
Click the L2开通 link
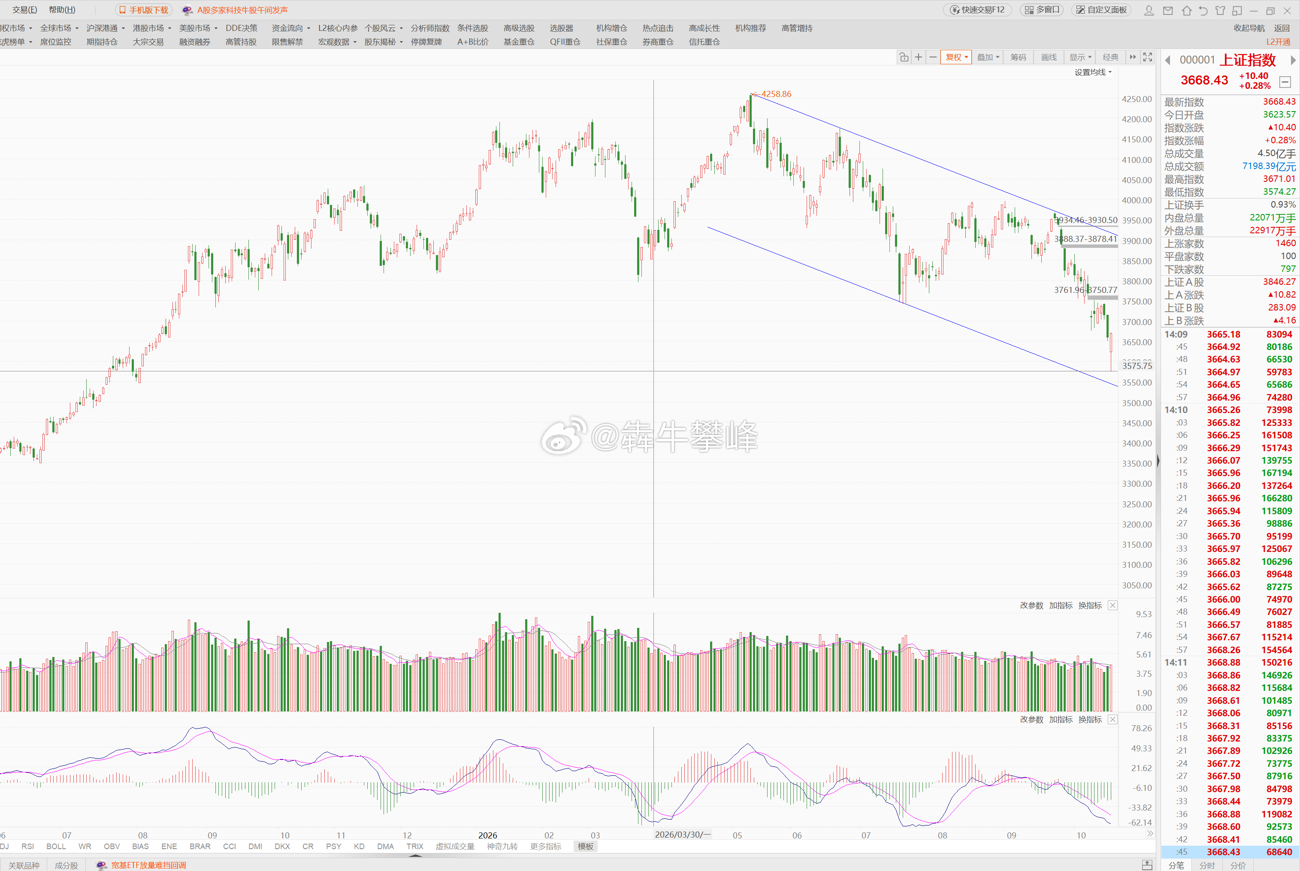1279,42
